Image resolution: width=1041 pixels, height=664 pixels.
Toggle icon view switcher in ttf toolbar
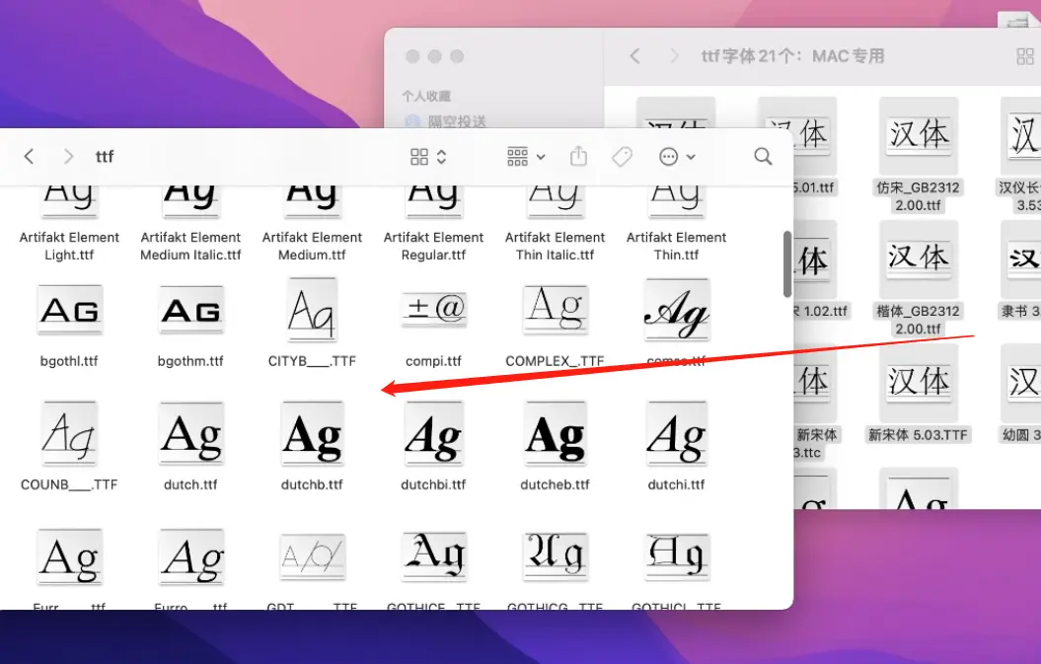coord(428,157)
